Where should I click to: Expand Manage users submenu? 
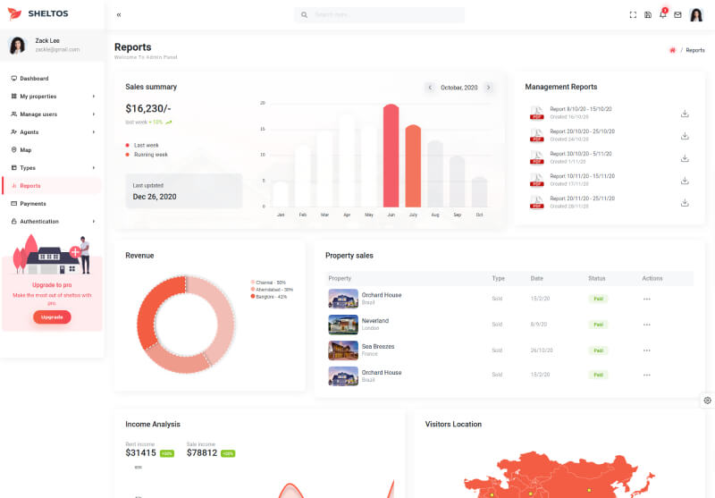(52, 114)
